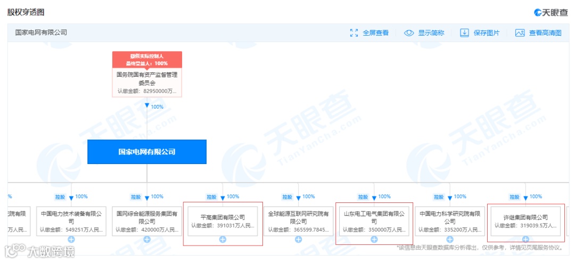Screen dimensions: 575x262
Task: Click the data disclaimer note text
Action: 480,248
